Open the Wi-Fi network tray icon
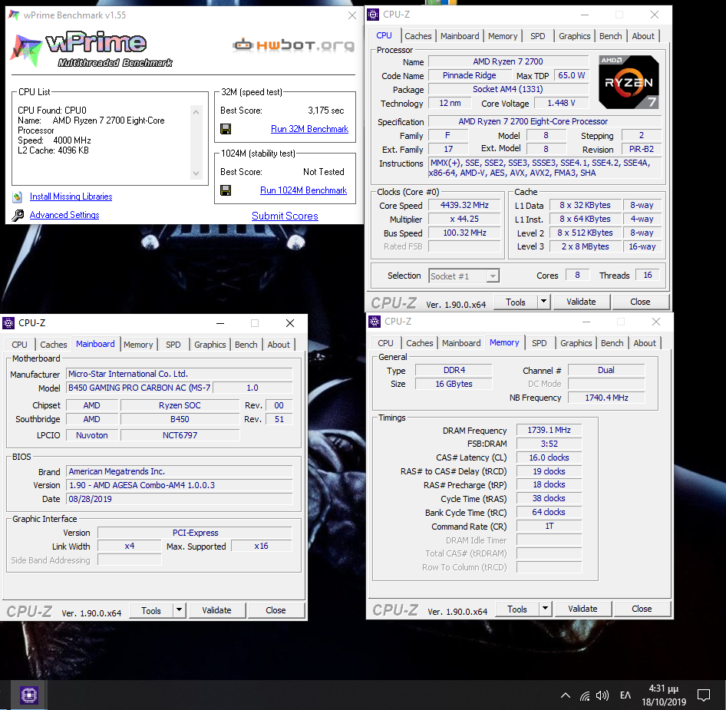This screenshot has width=726, height=710. (585, 695)
